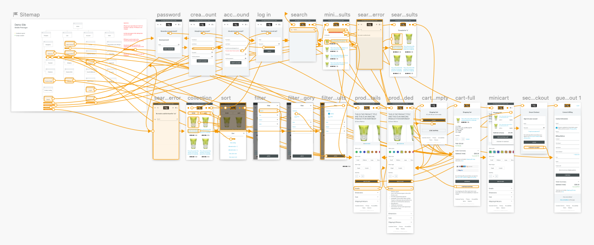The width and height of the screenshot is (594, 245).
Task: Expand Size row in filter...gory artboard
Action: pos(302,122)
